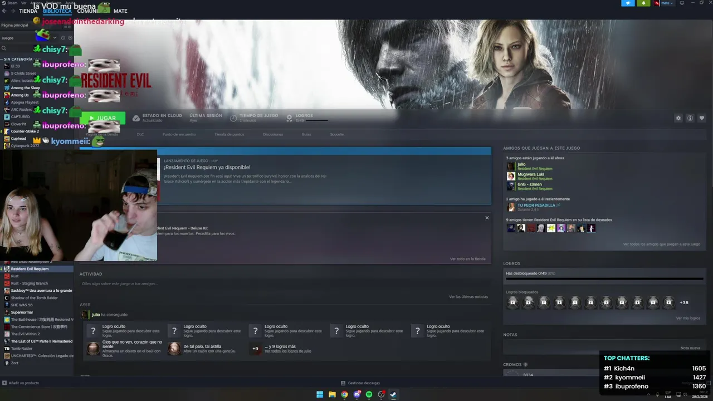Open MATE profile tab
This screenshot has height=401, width=713.
(x=120, y=11)
